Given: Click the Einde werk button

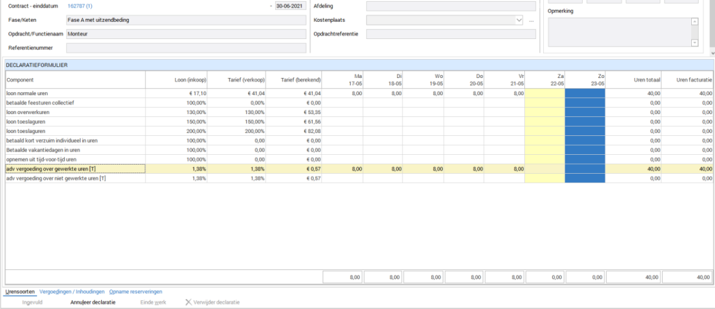Looking at the screenshot, I should [153, 302].
